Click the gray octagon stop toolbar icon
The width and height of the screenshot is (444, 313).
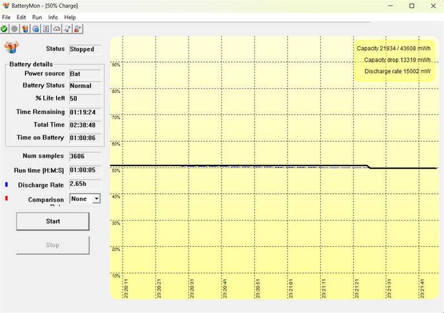click(x=14, y=28)
